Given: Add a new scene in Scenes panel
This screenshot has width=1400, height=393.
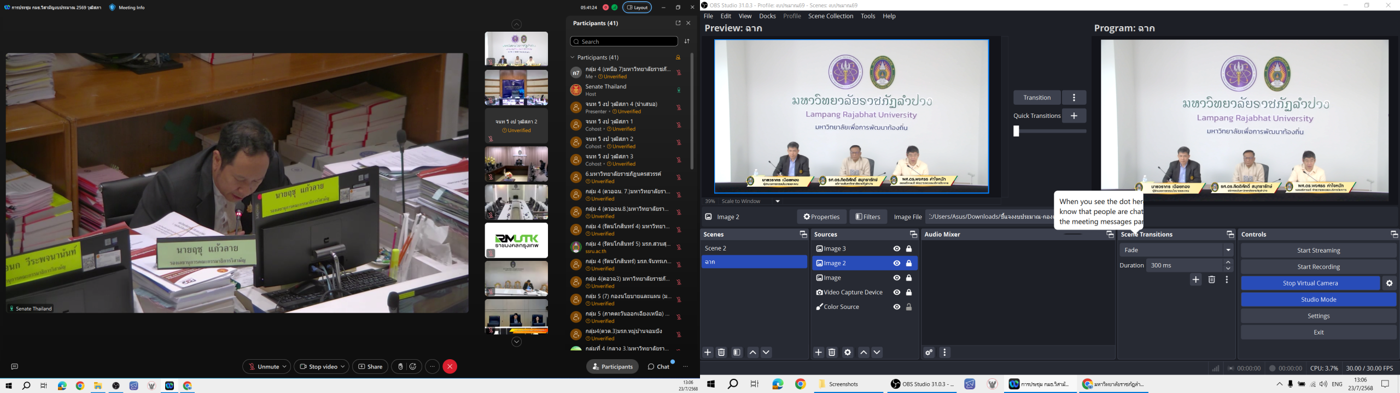Looking at the screenshot, I should (708, 353).
